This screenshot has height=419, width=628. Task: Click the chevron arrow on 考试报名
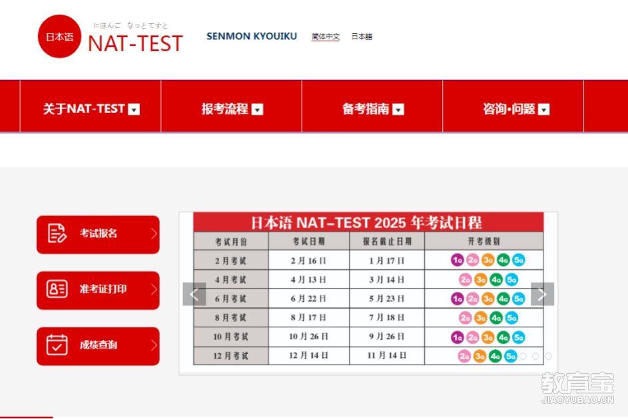154,233
